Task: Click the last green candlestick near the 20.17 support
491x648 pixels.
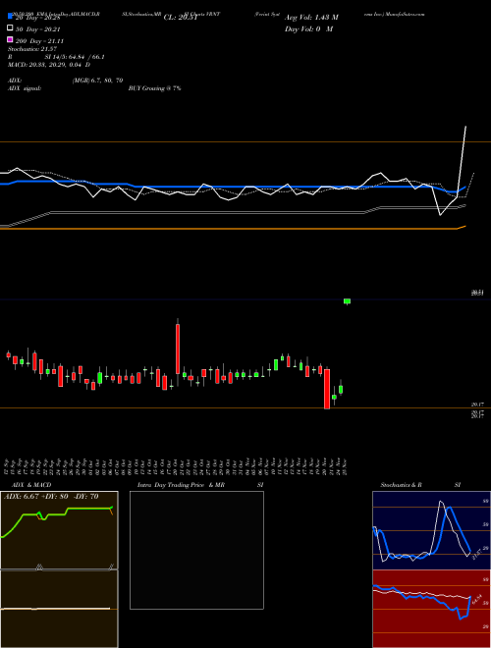Action: coord(341,389)
